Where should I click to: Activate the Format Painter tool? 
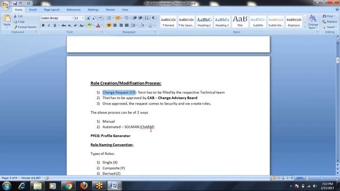click(x=25, y=27)
